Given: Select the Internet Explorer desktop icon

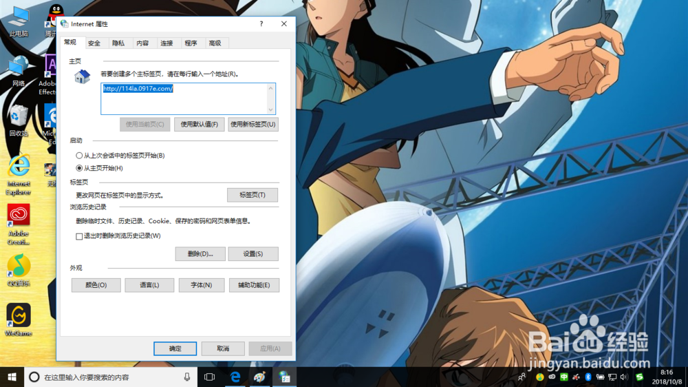Looking at the screenshot, I should tap(19, 174).
